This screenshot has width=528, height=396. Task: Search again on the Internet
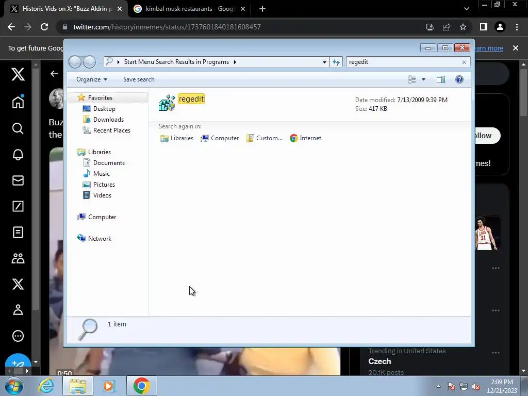pyautogui.click(x=305, y=138)
